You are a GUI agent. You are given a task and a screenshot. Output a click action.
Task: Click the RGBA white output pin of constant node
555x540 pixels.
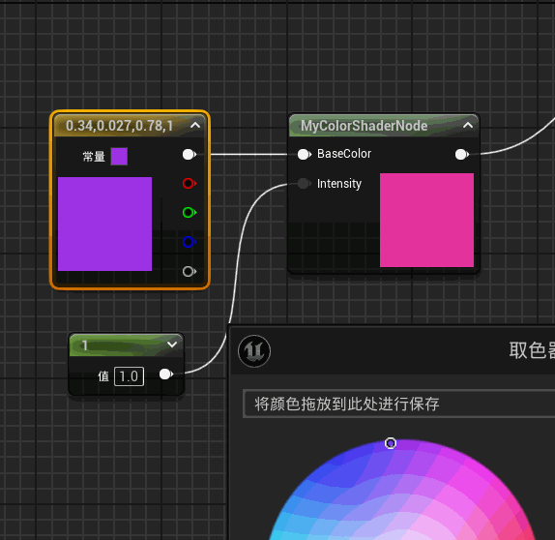189,155
